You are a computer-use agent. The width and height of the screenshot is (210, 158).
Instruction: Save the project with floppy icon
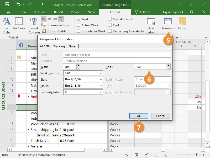coord(7,4)
